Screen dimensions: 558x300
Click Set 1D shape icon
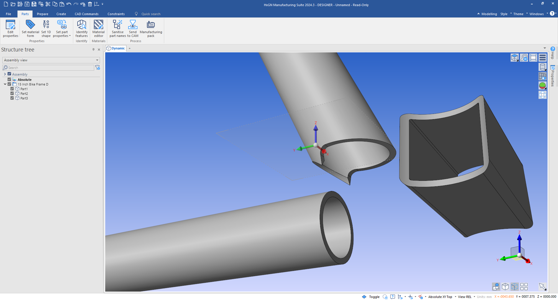[x=46, y=28]
